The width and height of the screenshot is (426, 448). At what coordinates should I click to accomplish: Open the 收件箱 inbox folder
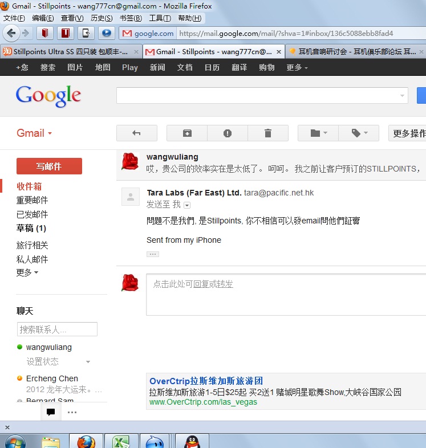coord(29,186)
